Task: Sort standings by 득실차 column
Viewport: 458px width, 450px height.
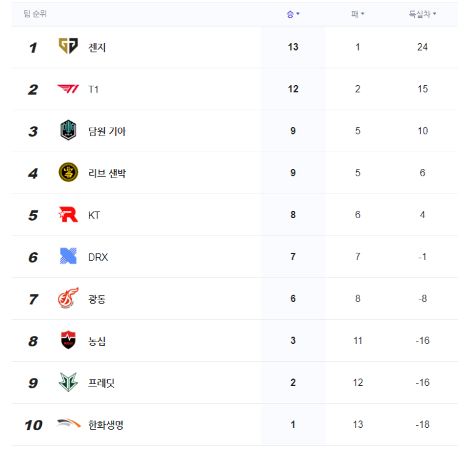Action: click(x=422, y=14)
